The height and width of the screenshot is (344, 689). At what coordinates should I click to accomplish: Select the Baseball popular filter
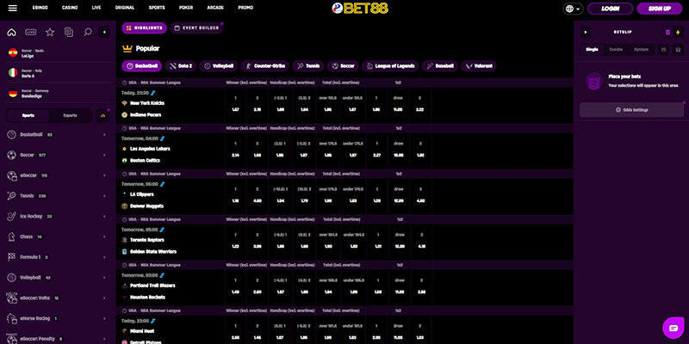[x=439, y=66]
